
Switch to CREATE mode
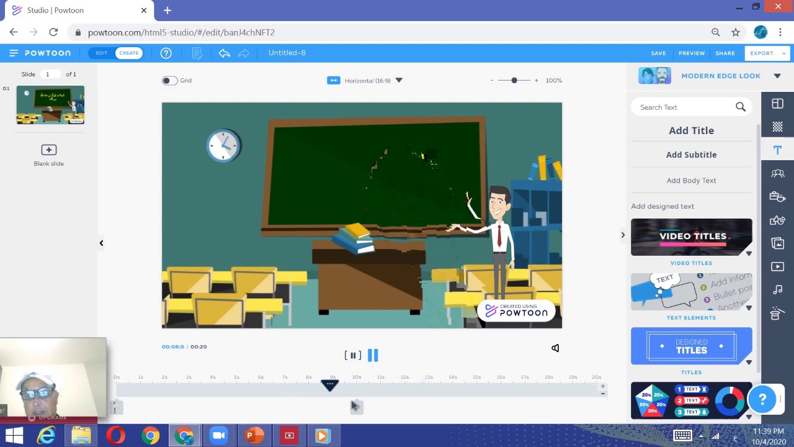click(x=129, y=53)
